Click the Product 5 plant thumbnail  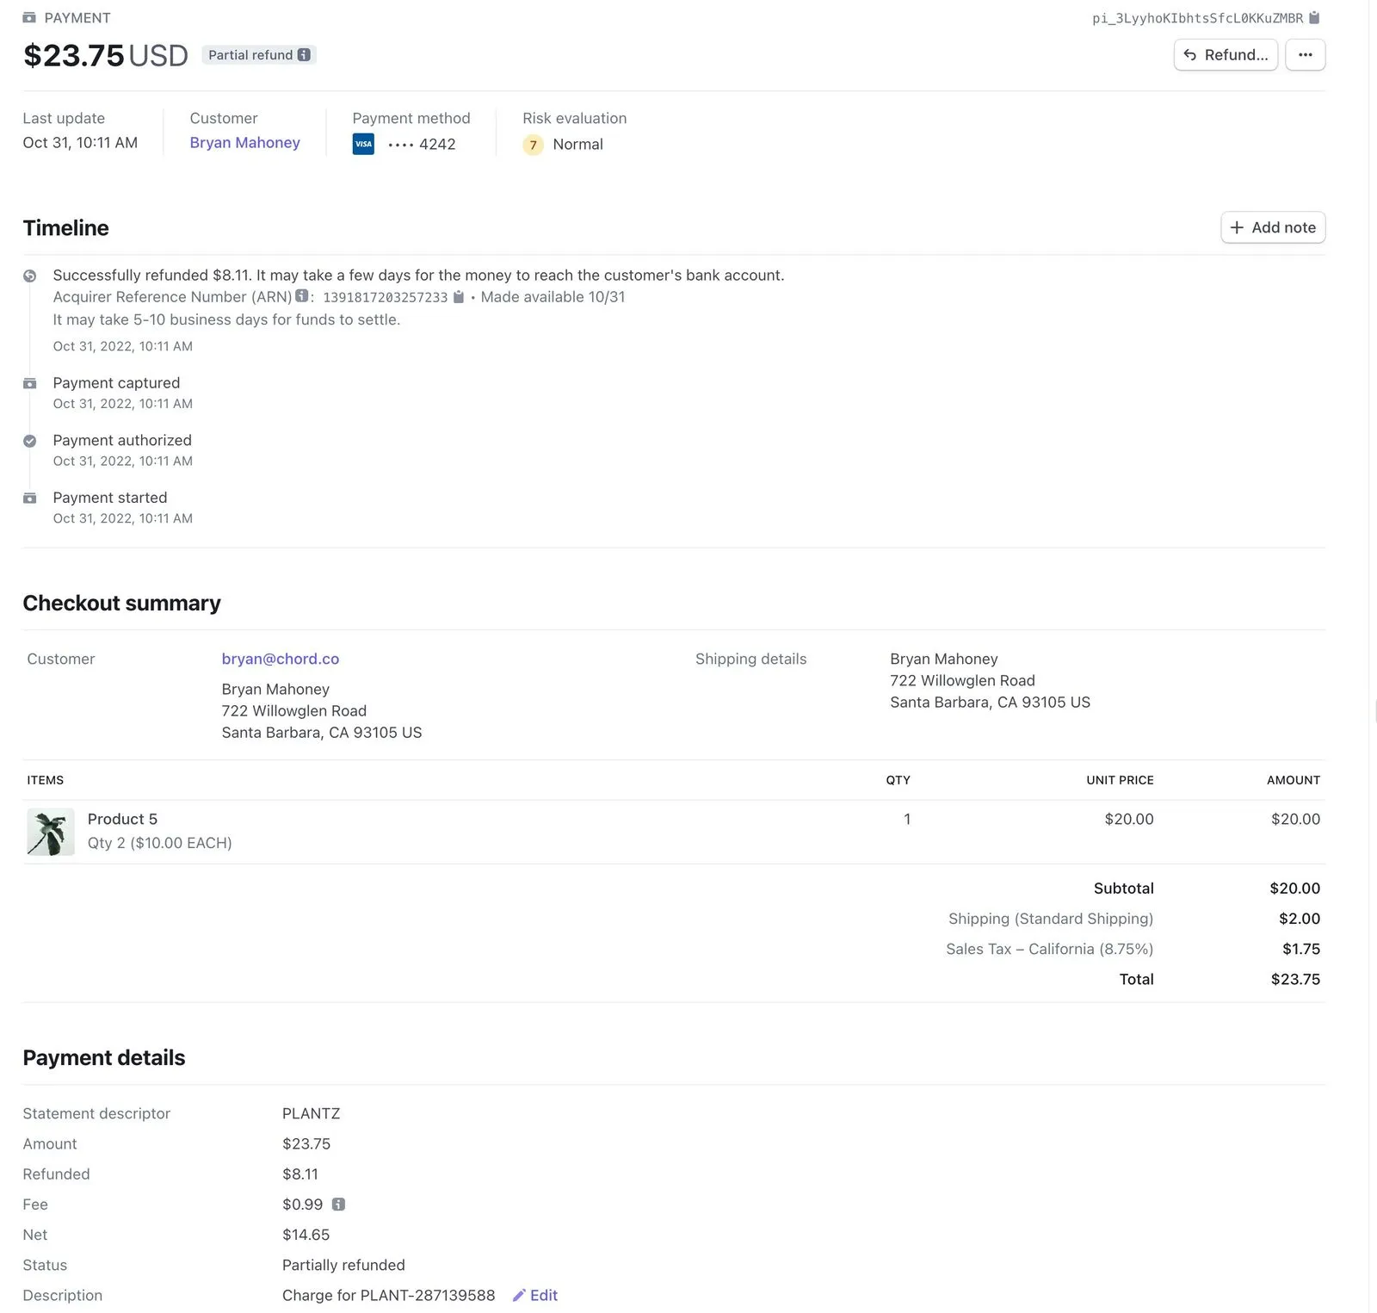click(x=51, y=832)
